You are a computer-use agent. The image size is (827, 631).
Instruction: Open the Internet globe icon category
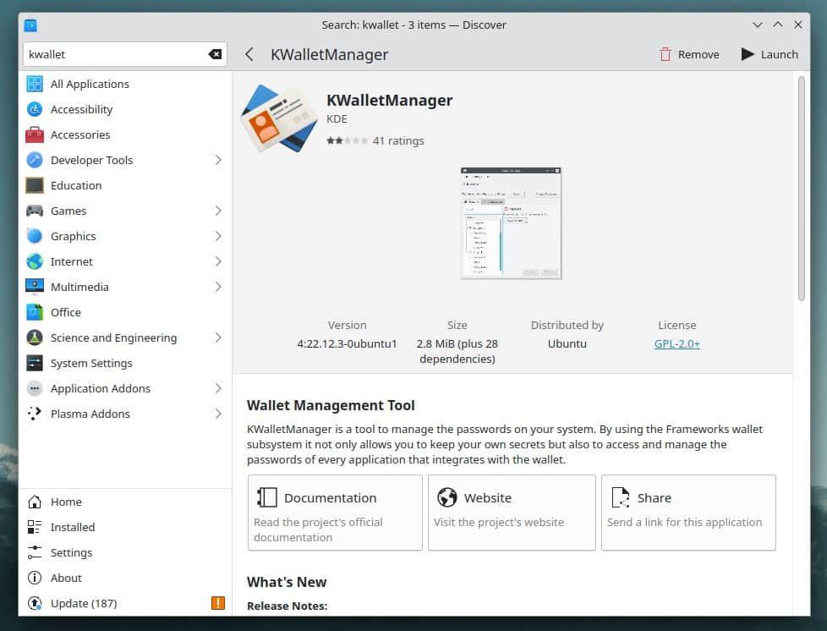click(x=35, y=261)
